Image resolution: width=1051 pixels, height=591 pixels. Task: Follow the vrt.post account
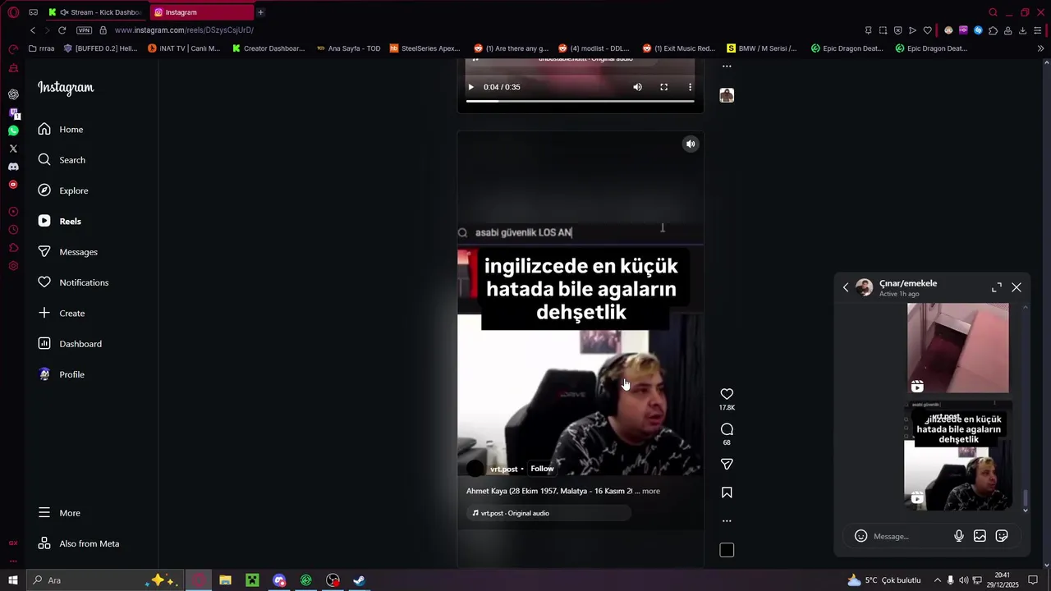(542, 469)
